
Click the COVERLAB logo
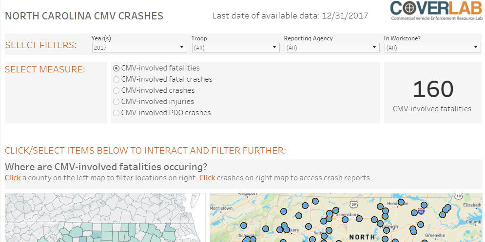point(436,11)
